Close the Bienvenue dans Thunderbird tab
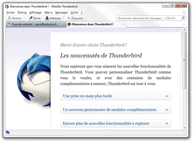 pos(123,24)
